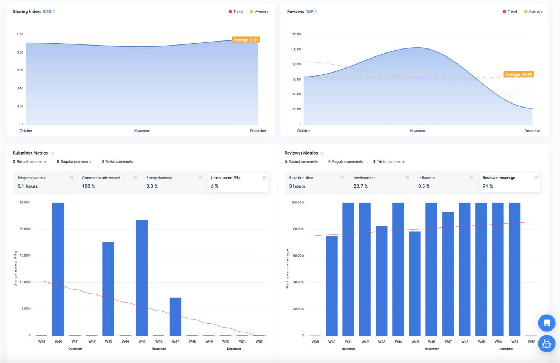Click the Reviews count 189
560x363 pixels.
click(x=310, y=11)
